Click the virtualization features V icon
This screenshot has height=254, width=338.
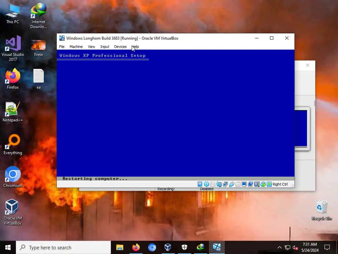(256, 184)
